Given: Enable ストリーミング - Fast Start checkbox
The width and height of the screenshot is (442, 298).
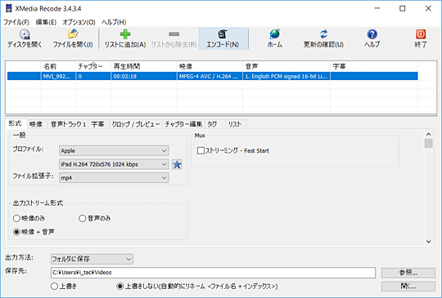Looking at the screenshot, I should click(x=201, y=151).
